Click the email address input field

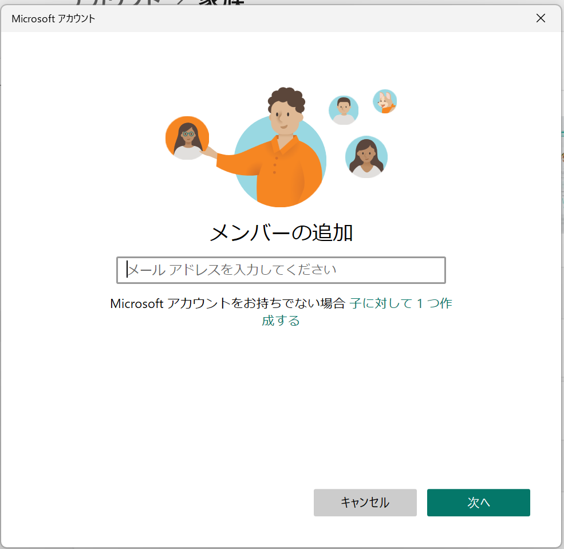281,270
